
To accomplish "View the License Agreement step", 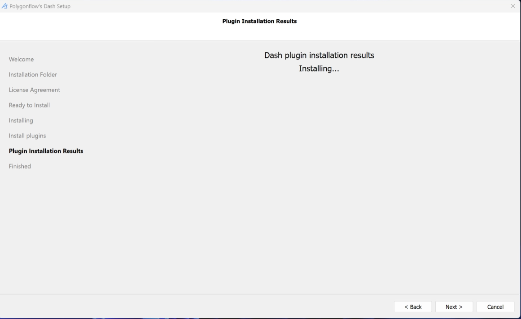I will [34, 90].
